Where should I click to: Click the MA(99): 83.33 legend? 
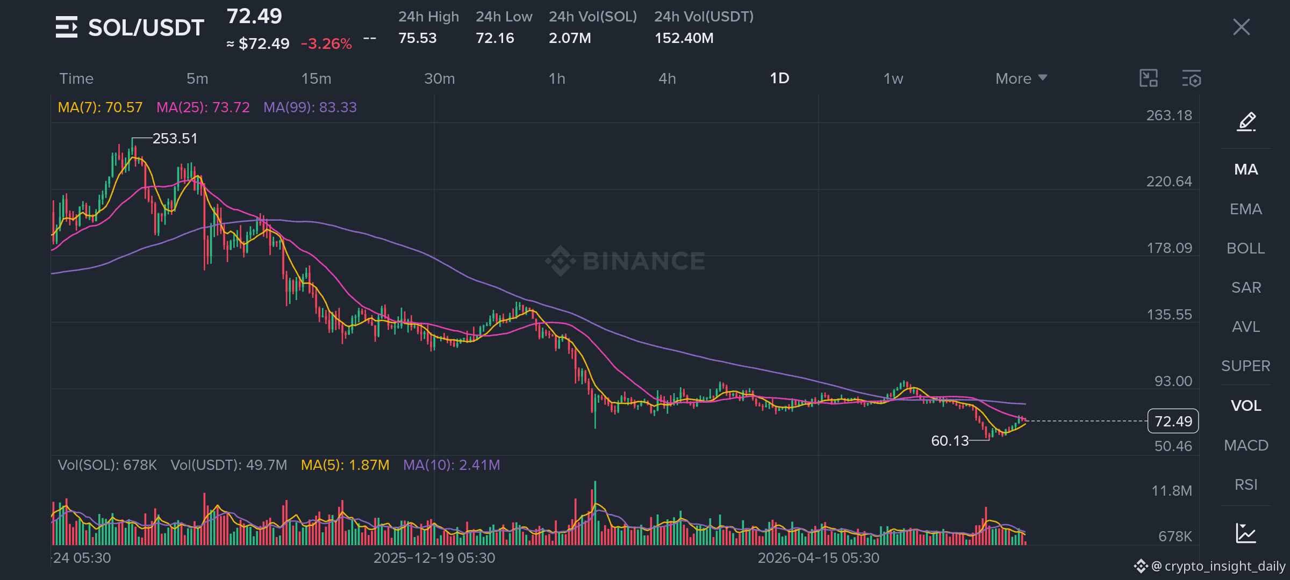coord(310,107)
